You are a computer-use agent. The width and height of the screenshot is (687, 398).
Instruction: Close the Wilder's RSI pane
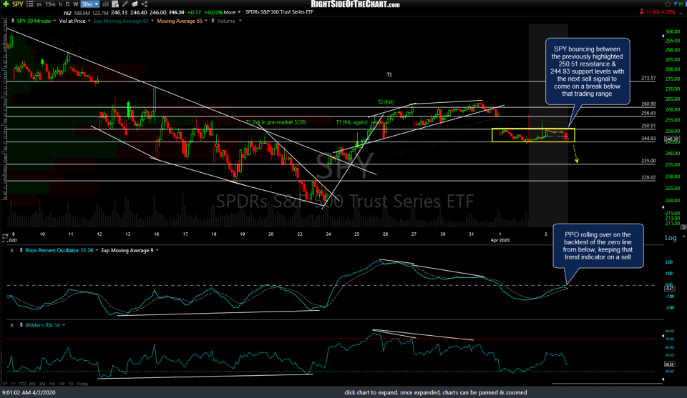coord(12,325)
